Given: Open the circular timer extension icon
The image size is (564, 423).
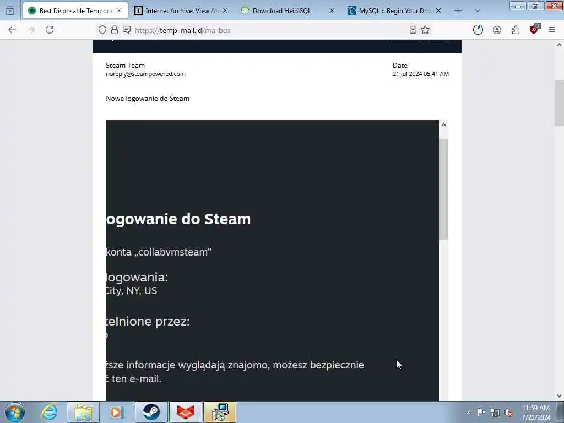Looking at the screenshot, I should (478, 30).
